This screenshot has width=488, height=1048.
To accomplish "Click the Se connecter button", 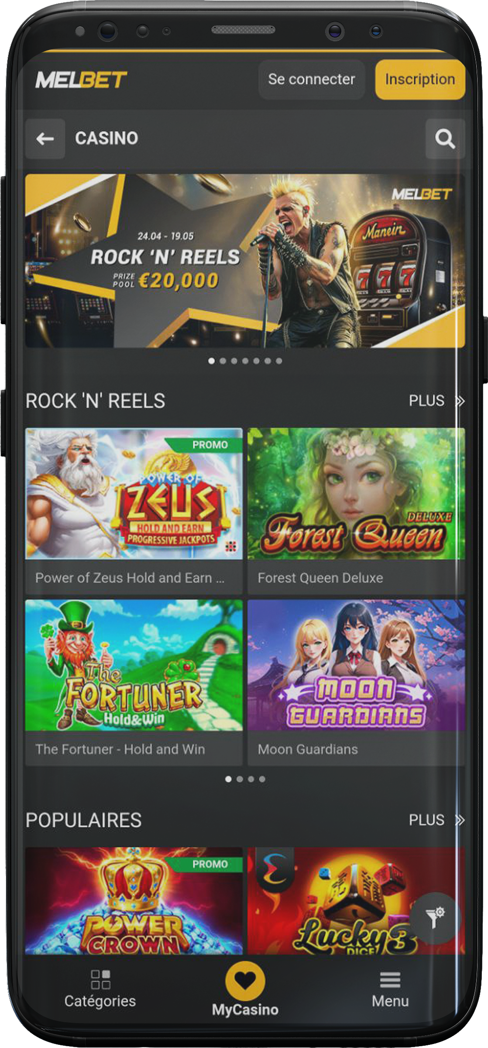I will 311,79.
